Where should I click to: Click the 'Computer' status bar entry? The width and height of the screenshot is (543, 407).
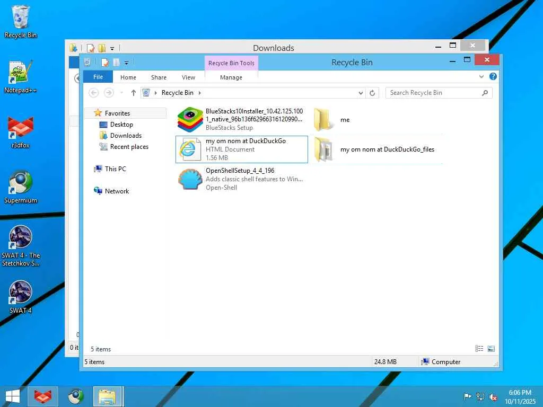441,361
